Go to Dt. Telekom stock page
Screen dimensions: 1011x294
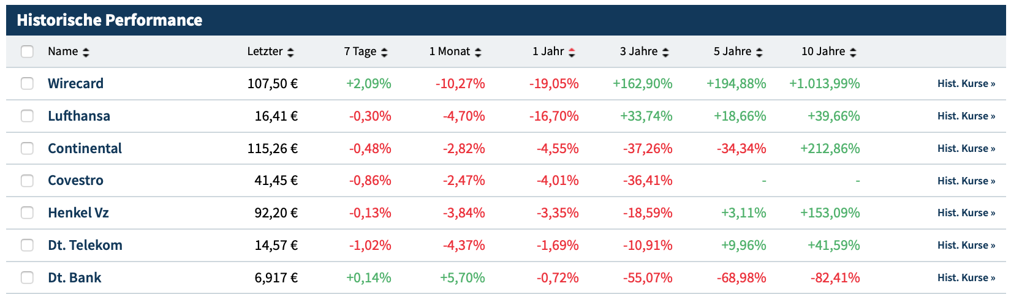(x=85, y=245)
